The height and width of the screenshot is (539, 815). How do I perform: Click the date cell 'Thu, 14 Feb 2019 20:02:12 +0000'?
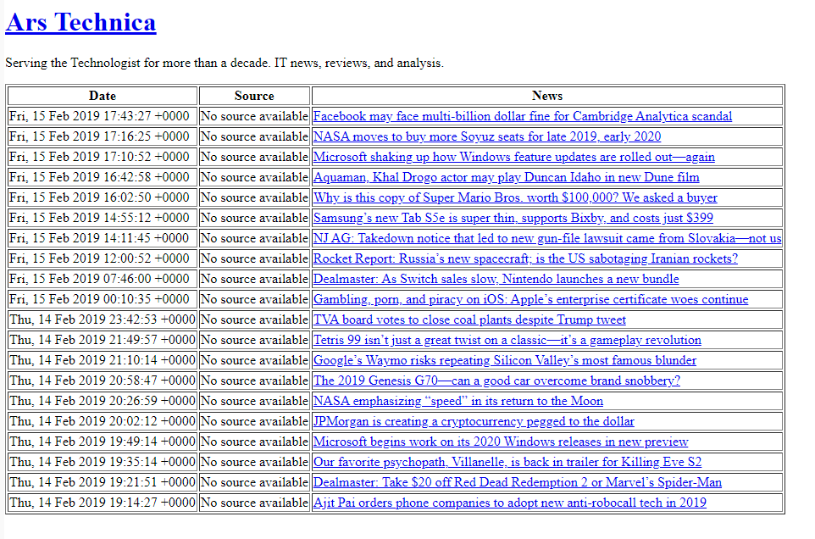pos(103,420)
